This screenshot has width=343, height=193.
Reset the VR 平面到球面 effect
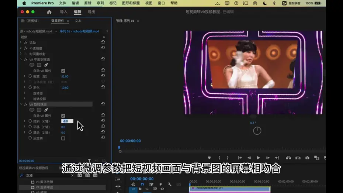[x=103, y=59]
